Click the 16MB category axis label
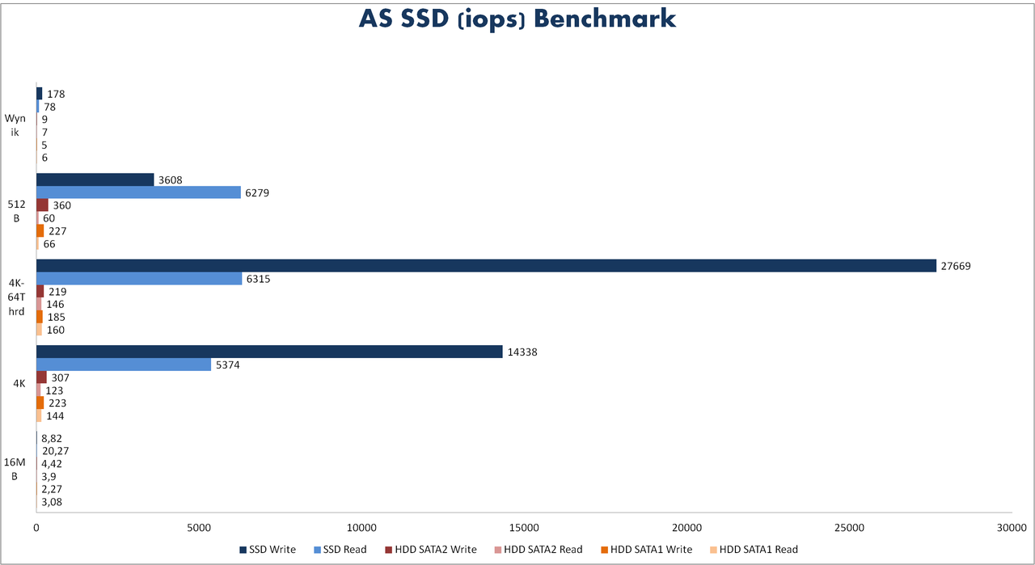Screen dimensions: 1035x565 (x=15, y=469)
